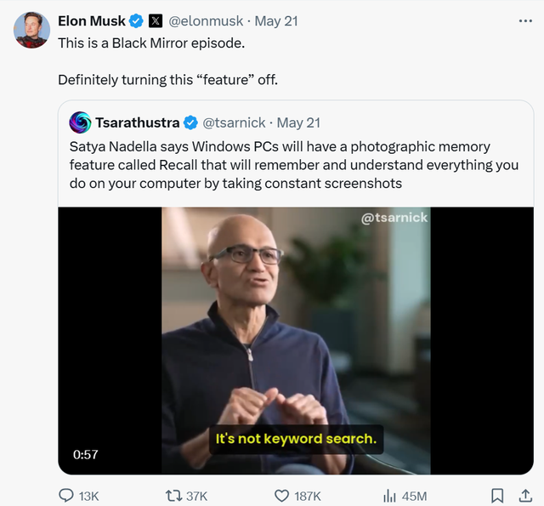Click Tsarathustra's profile avatar

click(x=80, y=122)
